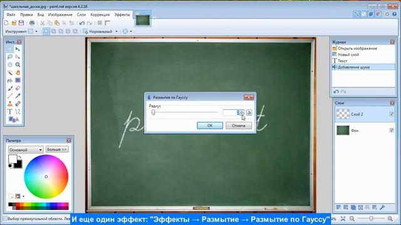Viewport: 401px width, 225px height.
Task: Click the New image toolbar icon
Action: pos(6,23)
